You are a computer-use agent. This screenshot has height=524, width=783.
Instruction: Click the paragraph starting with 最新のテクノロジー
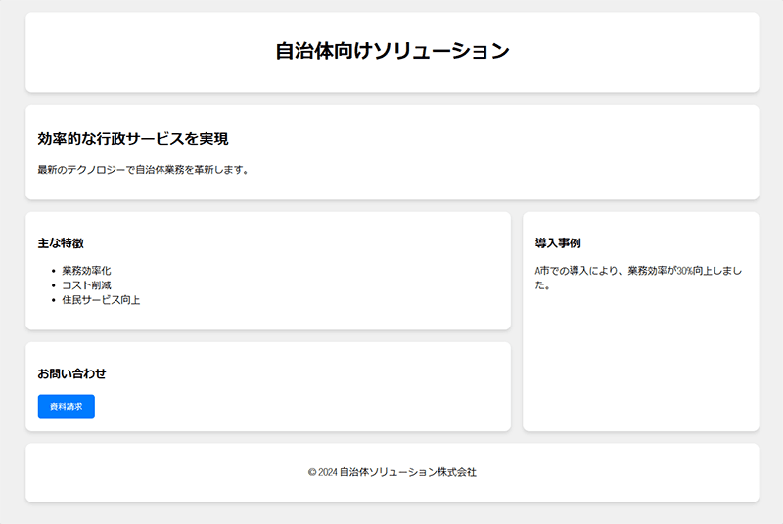click(143, 170)
